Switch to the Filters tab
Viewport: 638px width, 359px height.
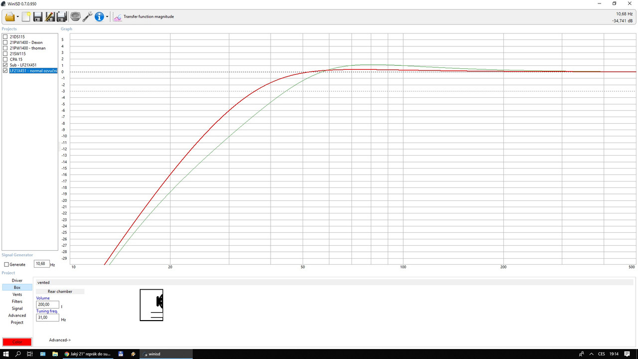tap(17, 302)
